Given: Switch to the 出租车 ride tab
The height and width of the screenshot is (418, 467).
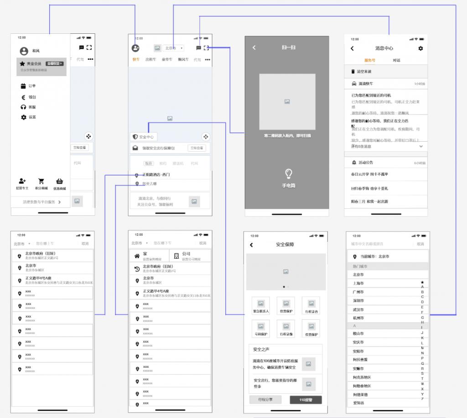Looking at the screenshot, I should point(150,59).
